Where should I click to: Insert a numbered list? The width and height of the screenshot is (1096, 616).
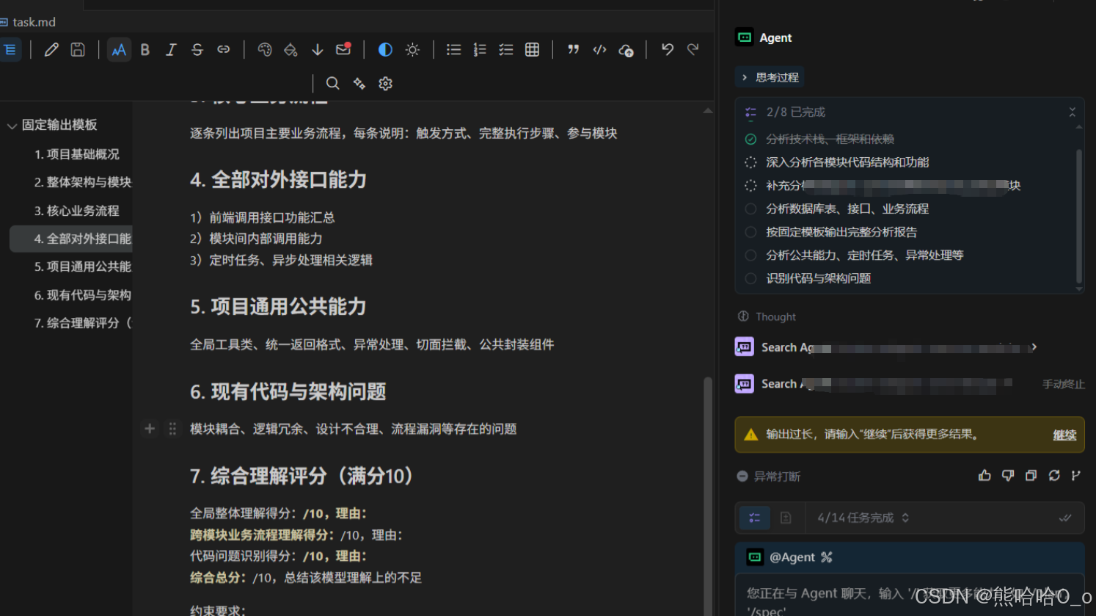[x=480, y=50]
